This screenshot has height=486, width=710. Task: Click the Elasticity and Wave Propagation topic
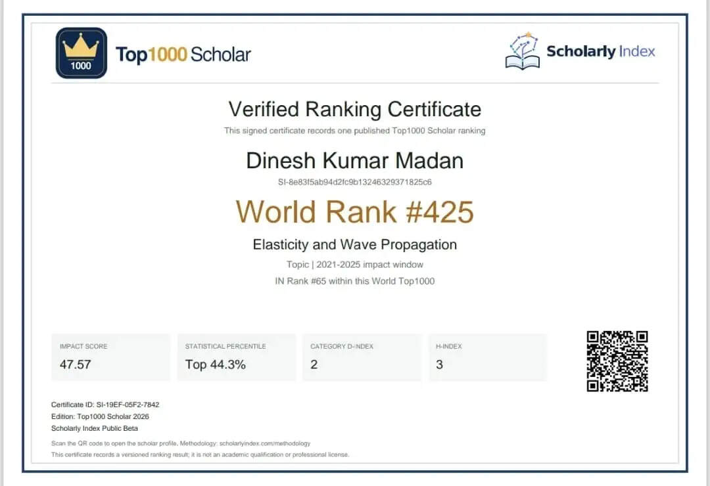click(354, 244)
